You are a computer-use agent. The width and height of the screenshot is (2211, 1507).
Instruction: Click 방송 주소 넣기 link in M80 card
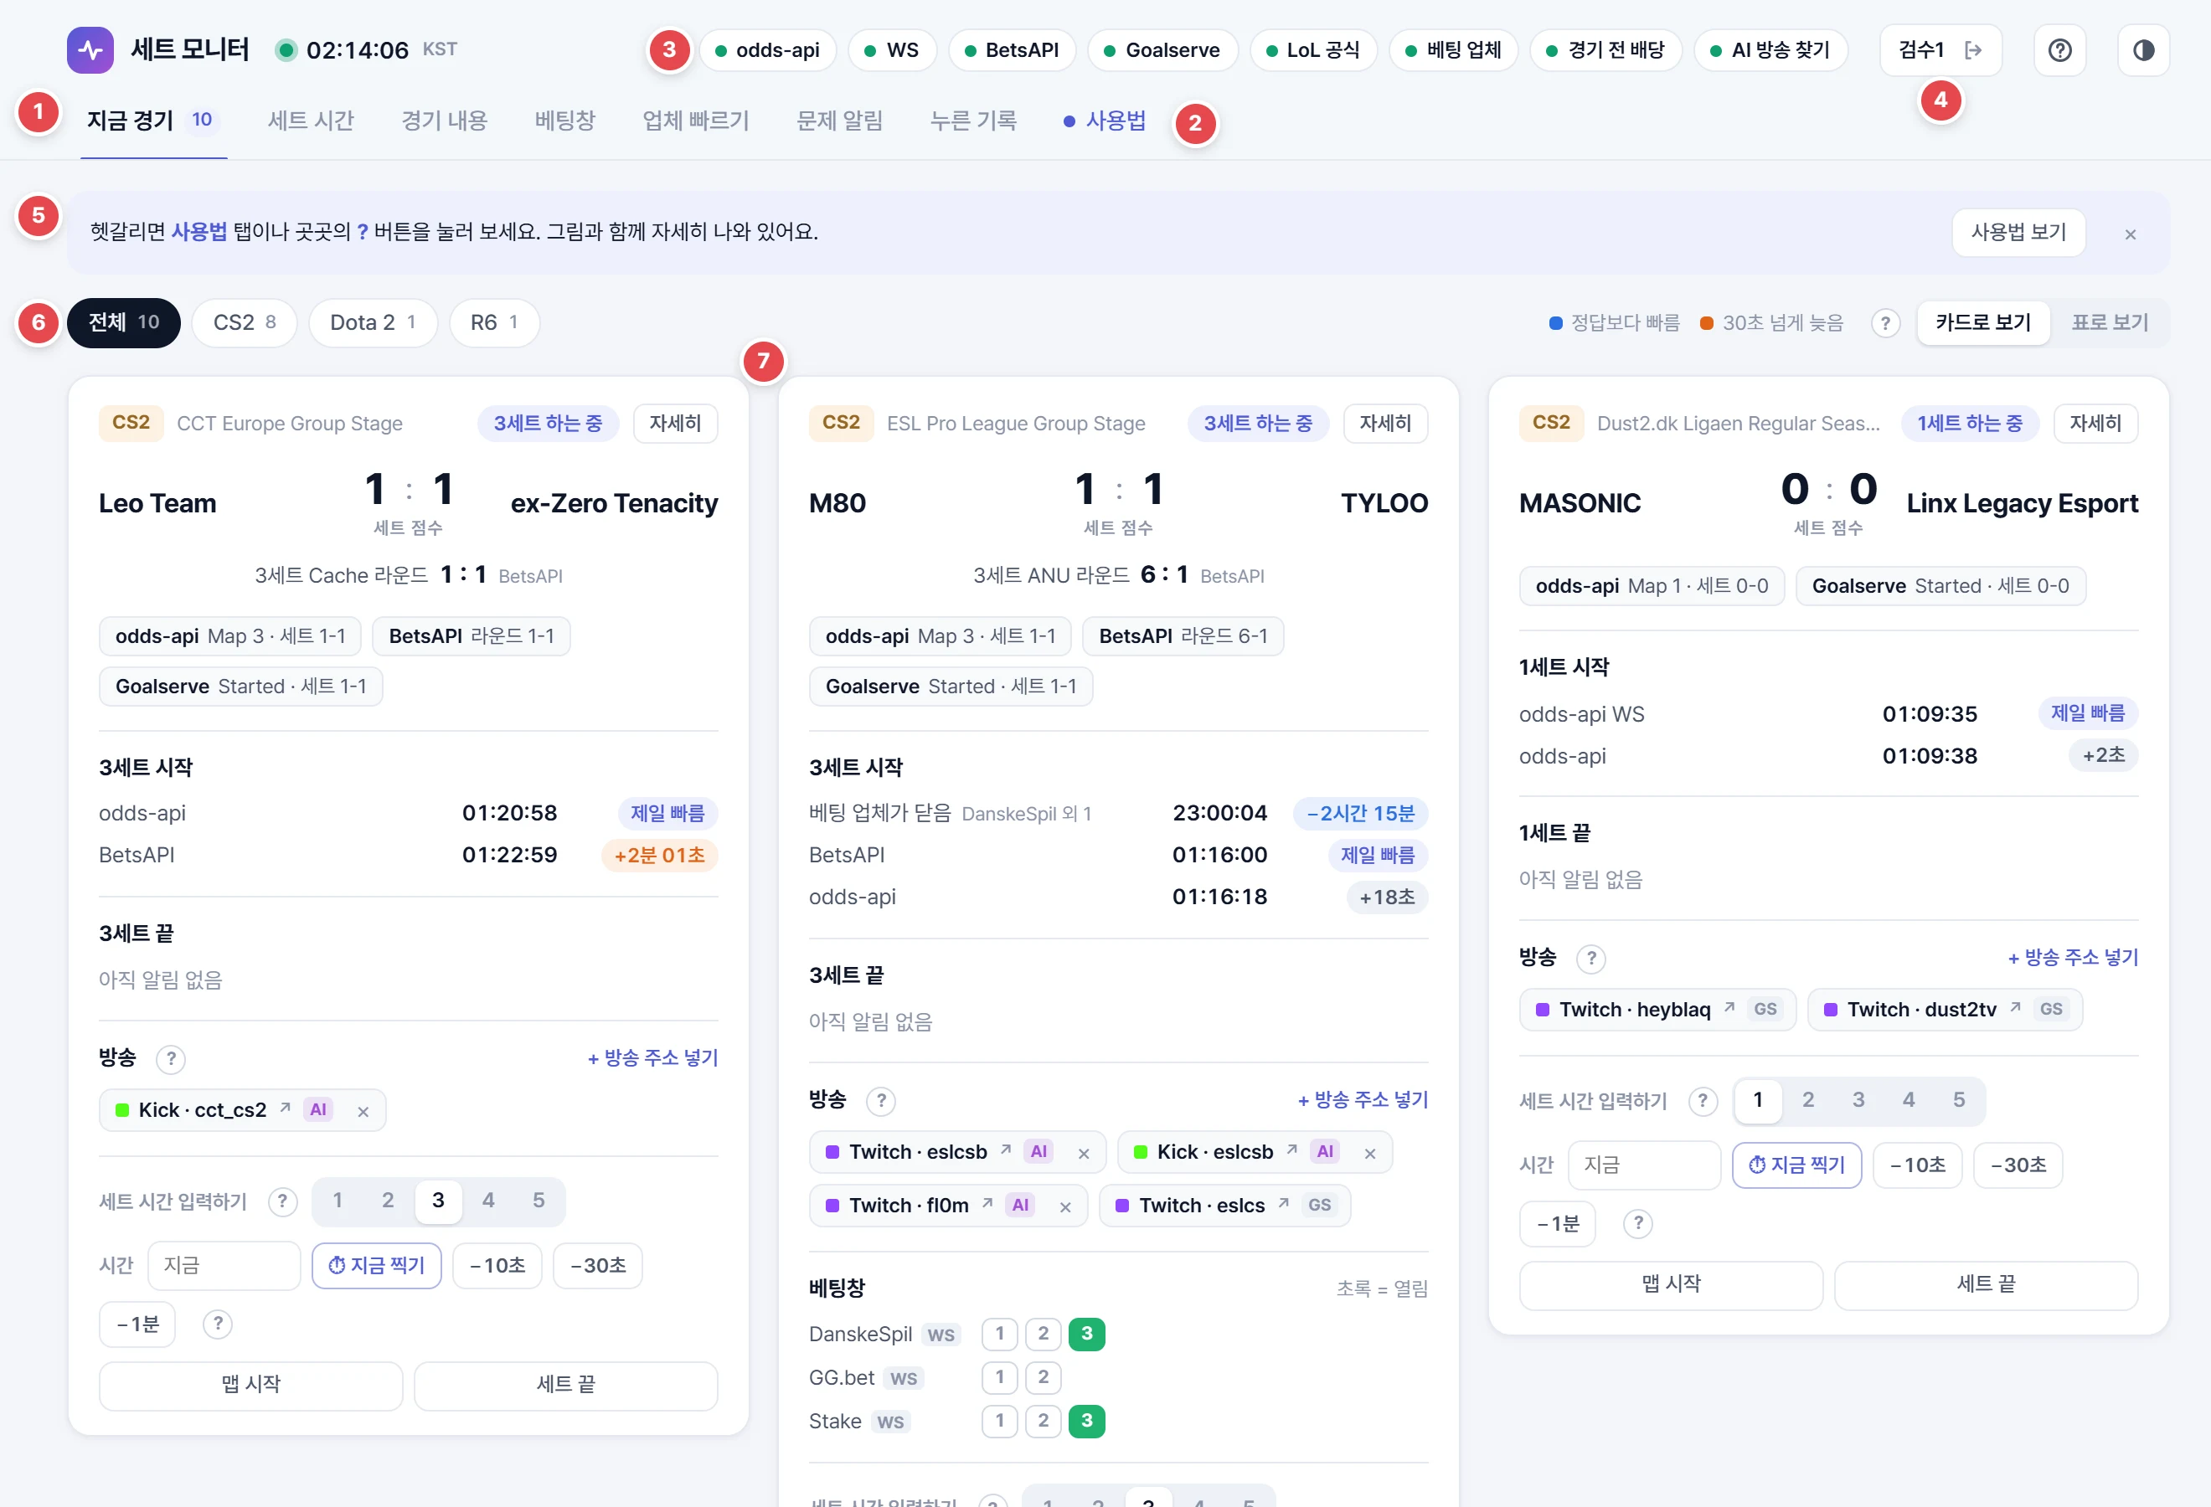1363,1100
